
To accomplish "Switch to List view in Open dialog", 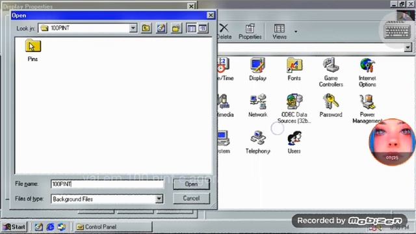I will click(192, 28).
